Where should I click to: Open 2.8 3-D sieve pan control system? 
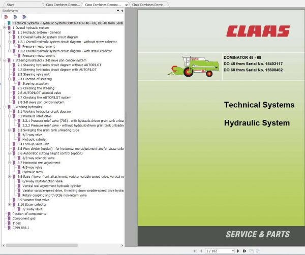pos(41,102)
